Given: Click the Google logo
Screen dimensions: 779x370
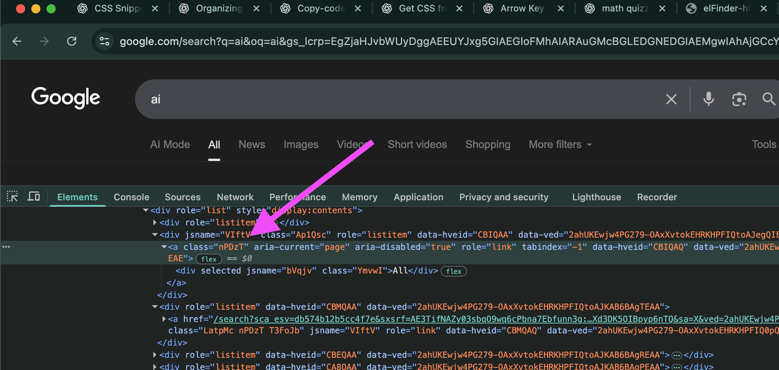Looking at the screenshot, I should [66, 98].
